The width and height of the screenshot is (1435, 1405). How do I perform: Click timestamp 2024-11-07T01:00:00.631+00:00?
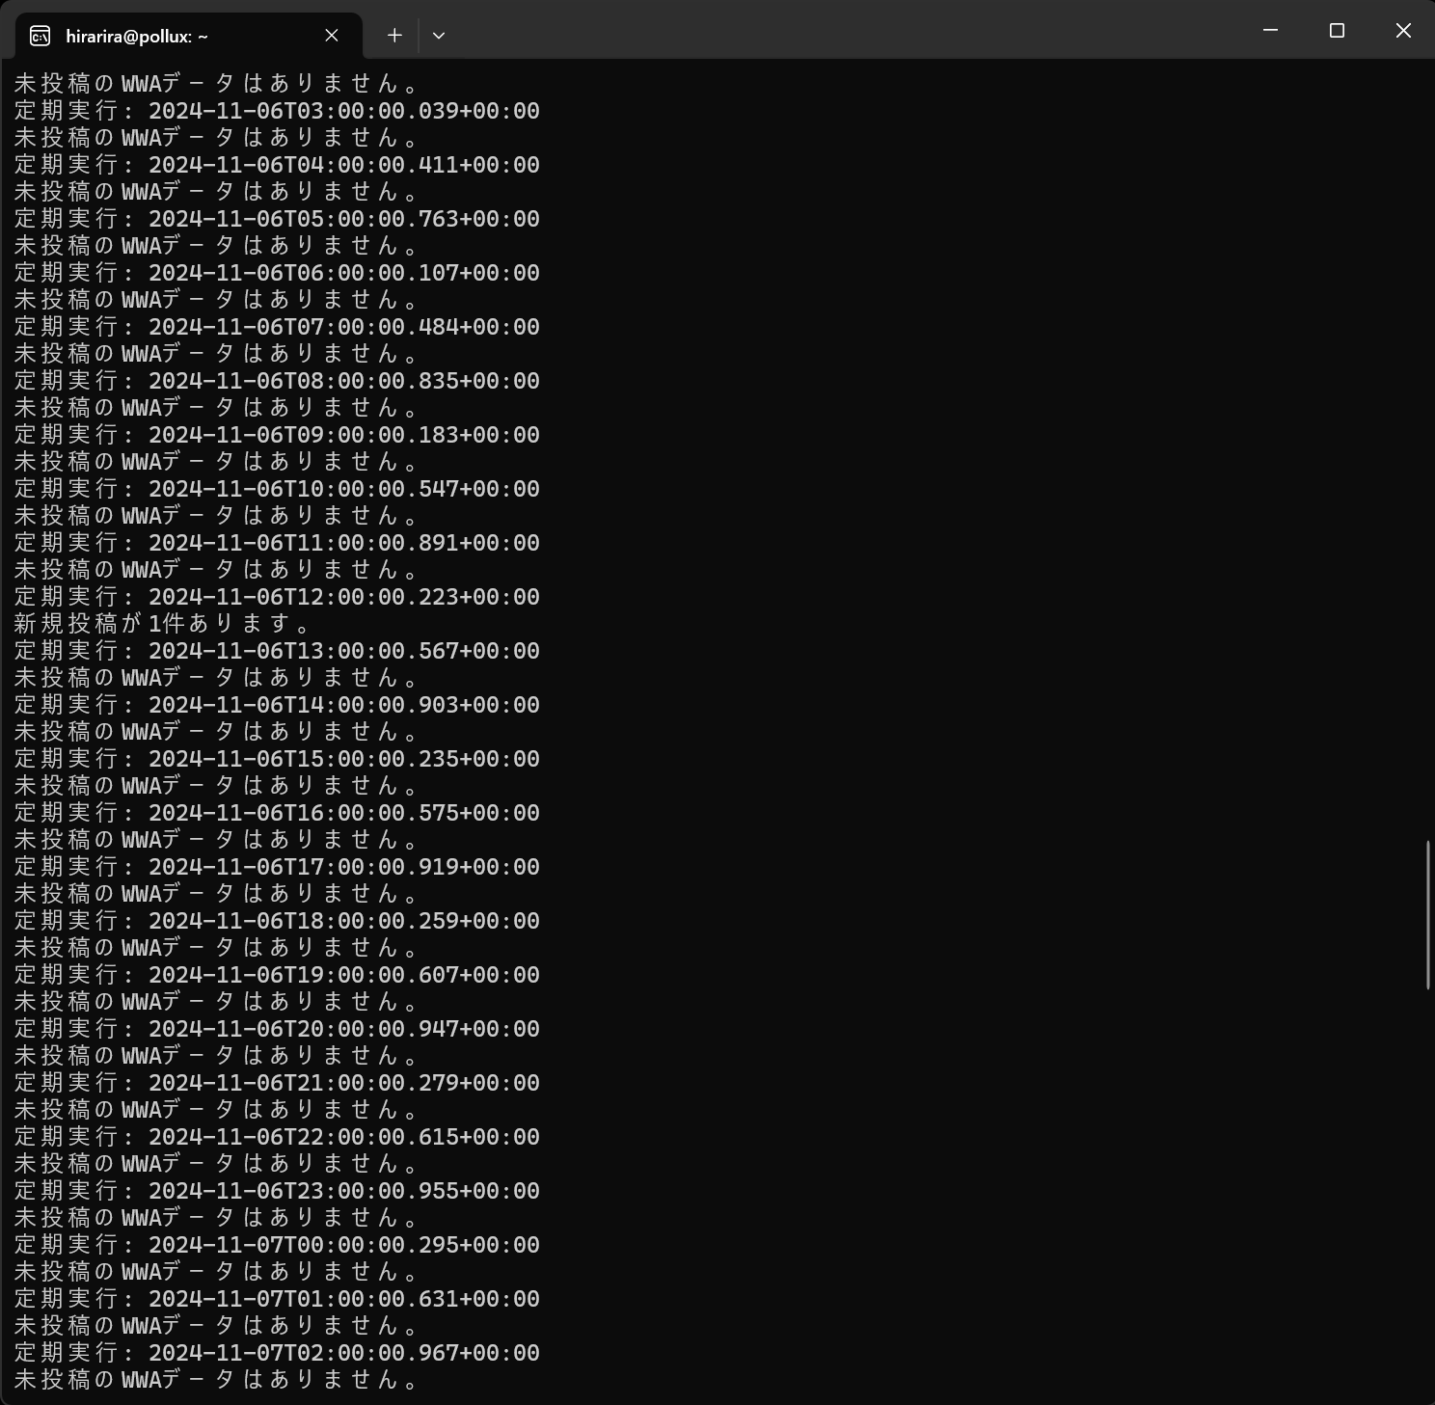pos(344,1299)
